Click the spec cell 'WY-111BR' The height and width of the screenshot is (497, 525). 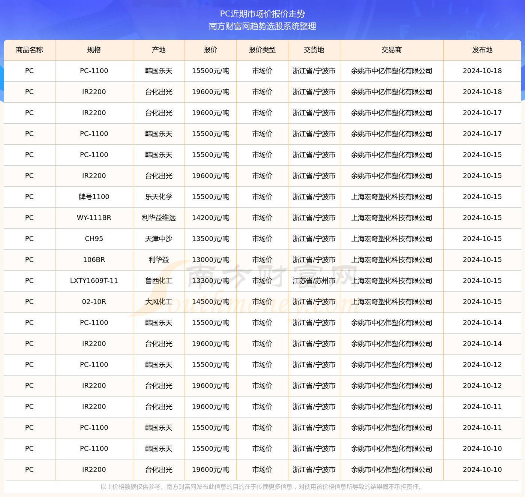(x=94, y=218)
